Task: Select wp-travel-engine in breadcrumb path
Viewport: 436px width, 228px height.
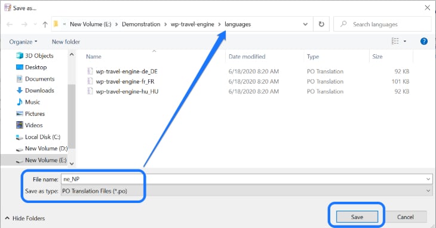Action: click(192, 24)
